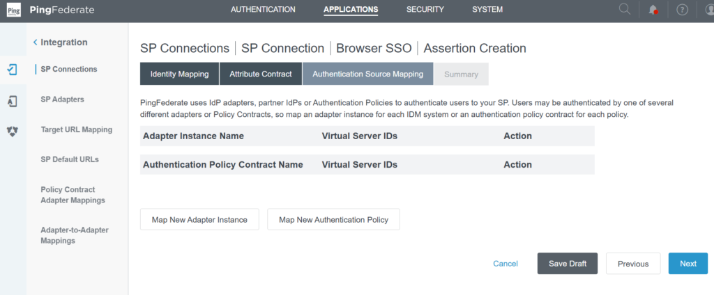Open the SECURITY top menu
This screenshot has width=714, height=295.
coord(425,9)
